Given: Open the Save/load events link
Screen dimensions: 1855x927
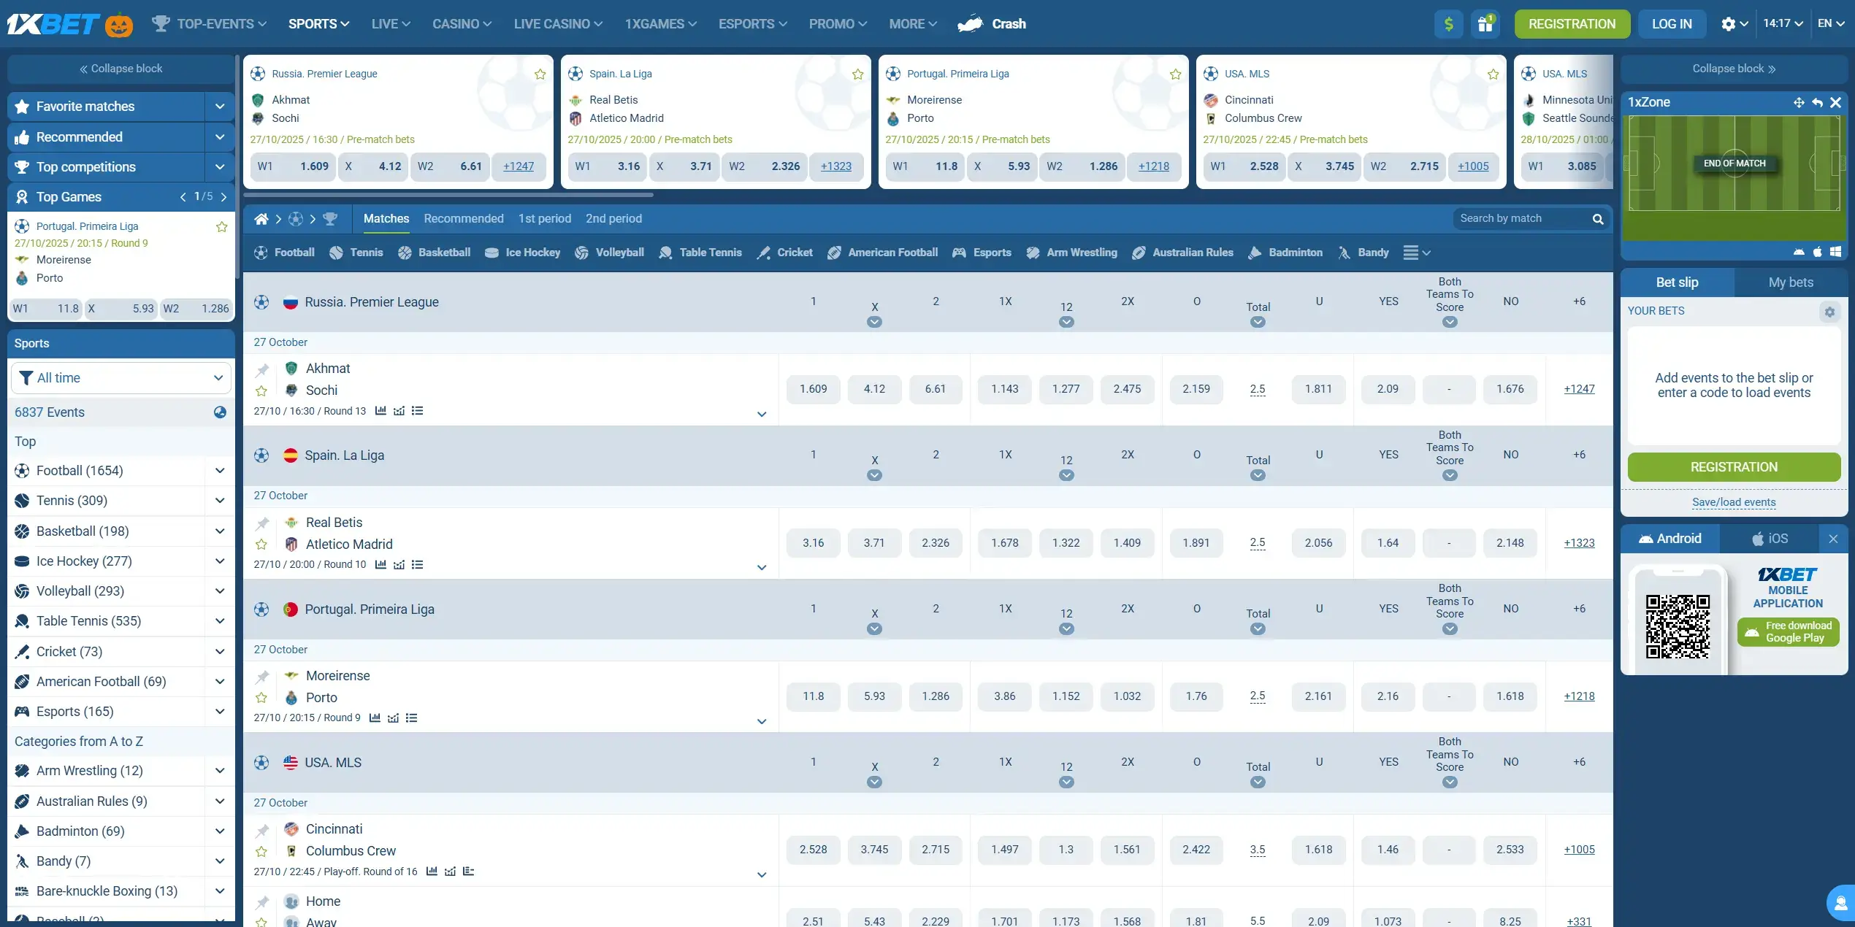Looking at the screenshot, I should pos(1734,502).
